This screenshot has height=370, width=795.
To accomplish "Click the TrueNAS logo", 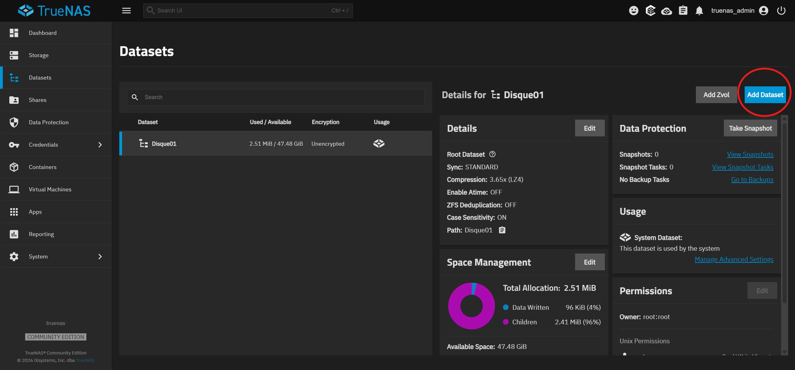I will pos(54,11).
